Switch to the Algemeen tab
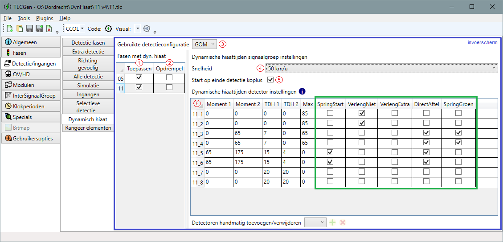503x242 pixels. click(x=30, y=42)
